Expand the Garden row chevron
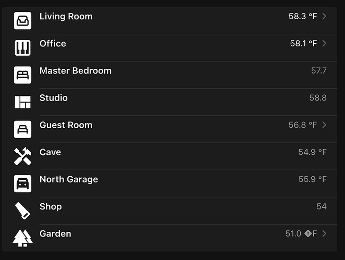Viewport: 345px width, 260px height. [x=324, y=234]
